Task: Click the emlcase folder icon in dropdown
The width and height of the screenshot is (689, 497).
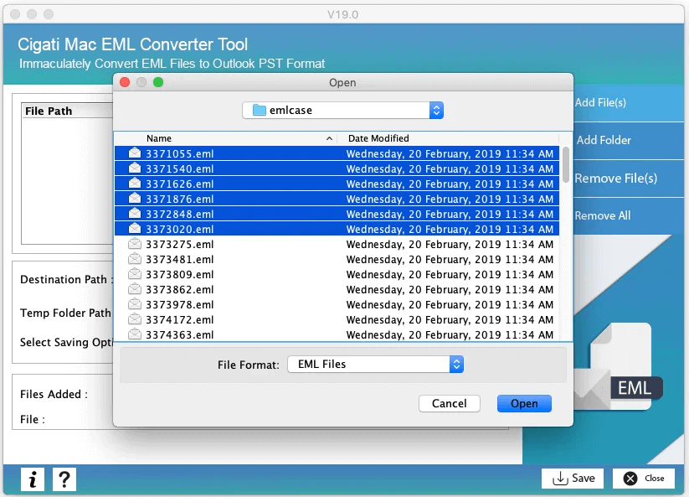Action: tap(260, 110)
